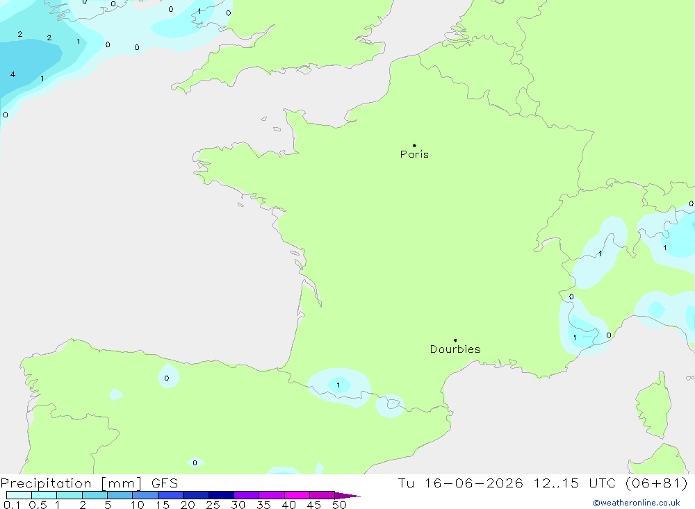Viewport: 695px width, 509px height.
Task: Pick the 20–25 mm dark navy legend swatch
Action: [x=195, y=495]
